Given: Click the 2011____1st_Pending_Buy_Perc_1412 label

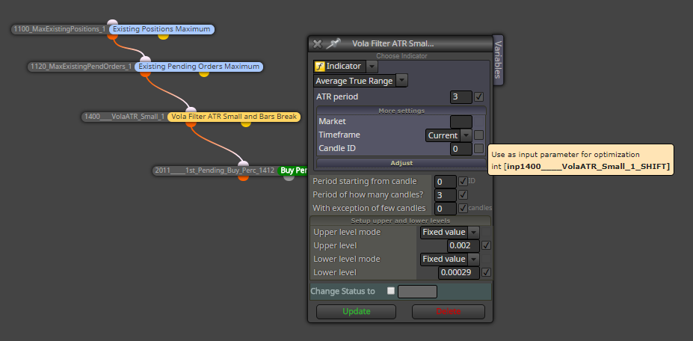Looking at the screenshot, I should 215,170.
